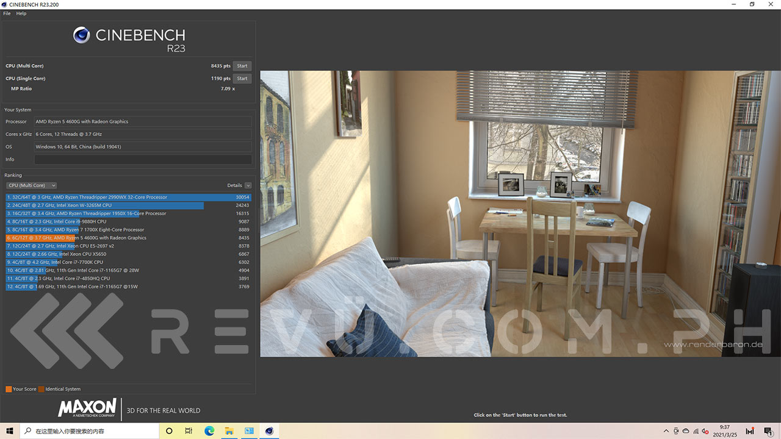
Task: Click the Cinebench icon in the taskbar
Action: (269, 431)
